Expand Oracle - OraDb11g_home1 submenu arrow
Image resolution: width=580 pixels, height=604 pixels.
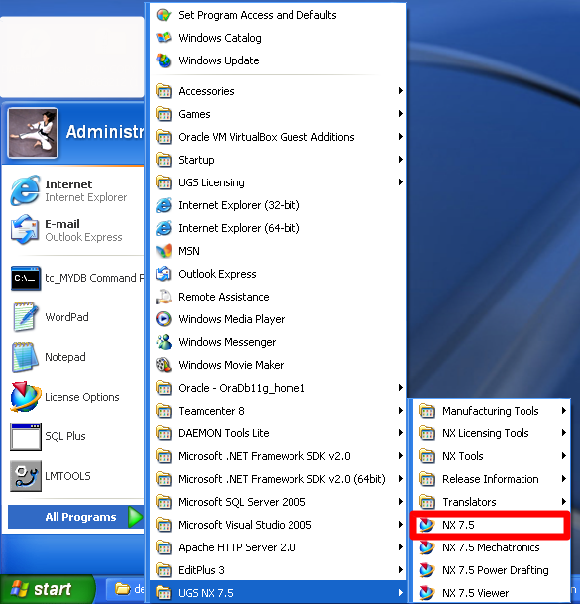pos(401,388)
